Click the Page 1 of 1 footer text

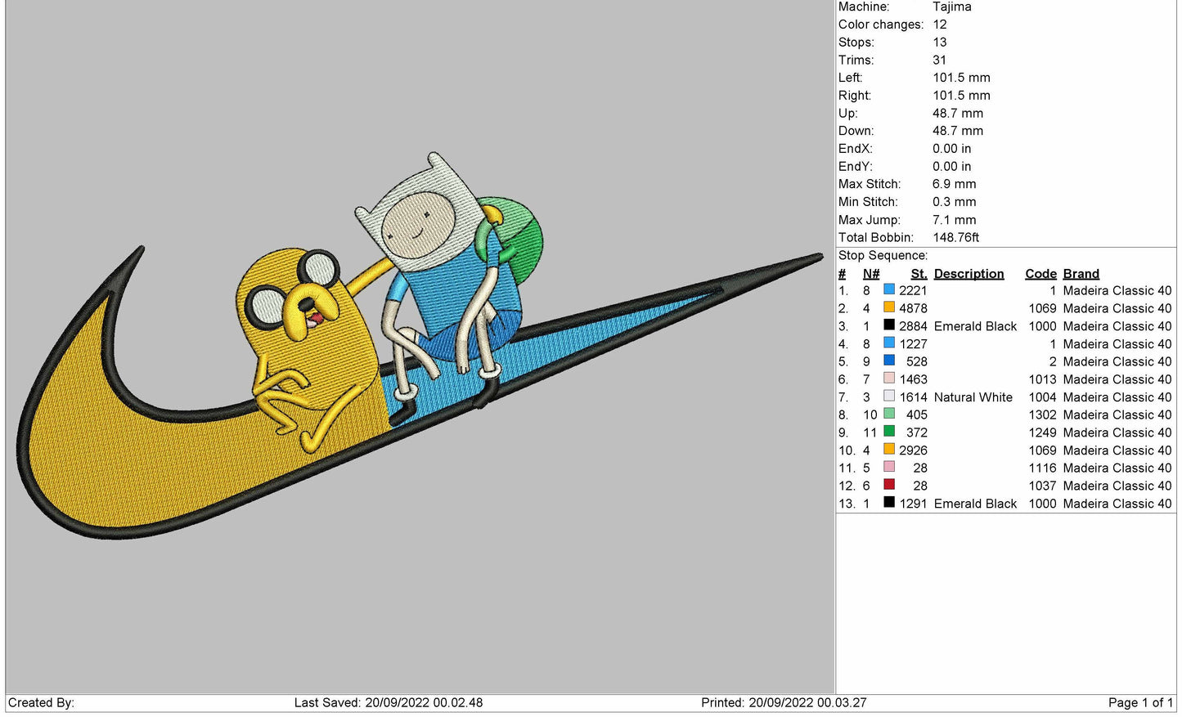click(1139, 703)
